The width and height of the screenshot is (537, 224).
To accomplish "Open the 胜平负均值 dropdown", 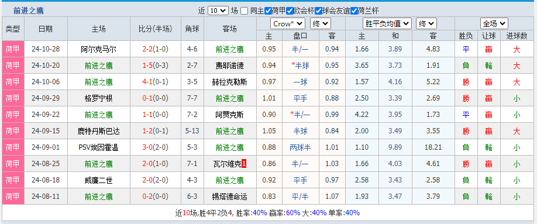I will 387,23.
